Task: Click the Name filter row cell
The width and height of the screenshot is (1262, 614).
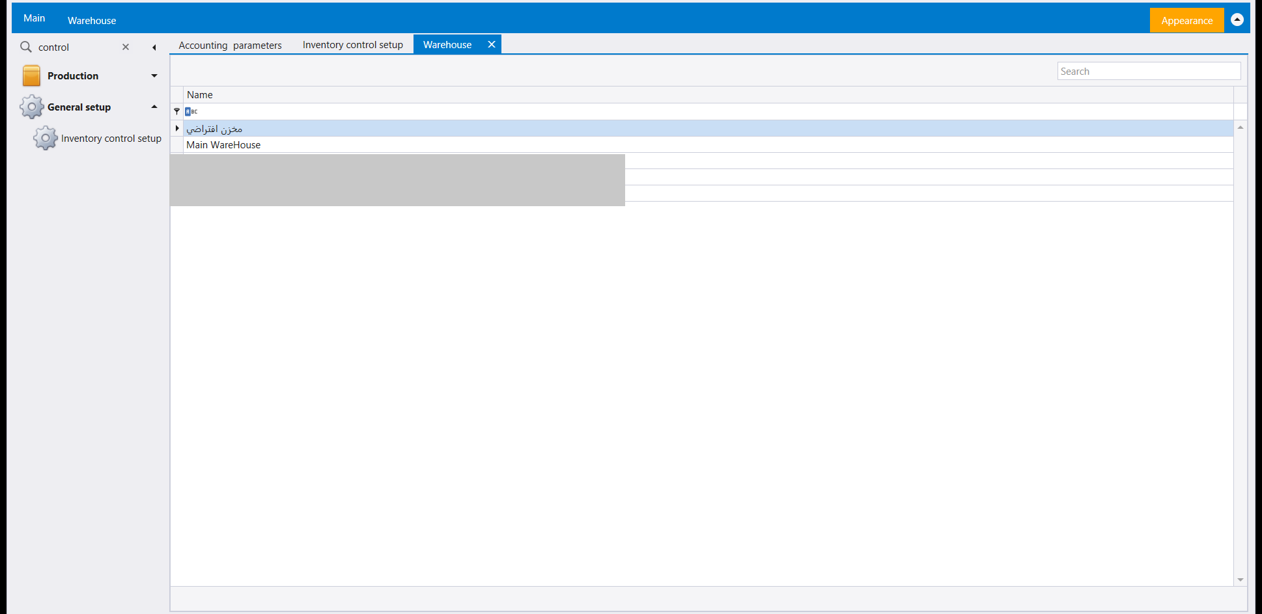Action: (x=708, y=112)
